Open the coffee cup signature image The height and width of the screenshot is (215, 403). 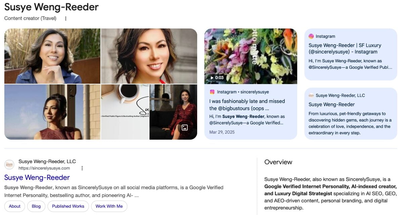pyautogui.click(x=125, y=112)
